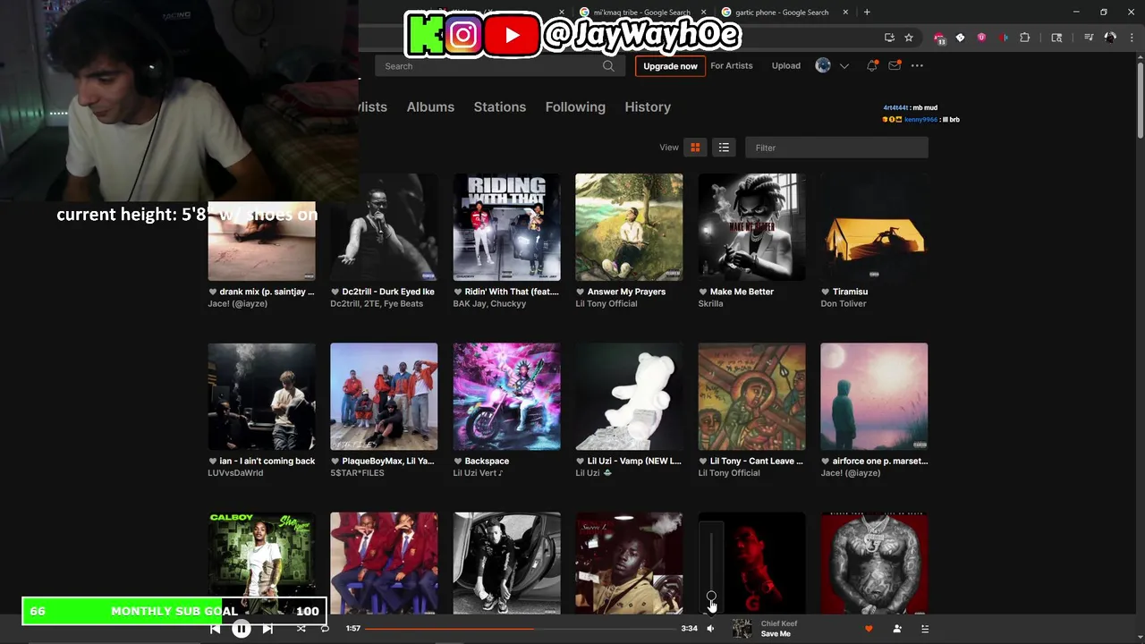Open Dc2trill Durk Eyed Ike cover

coord(384,227)
